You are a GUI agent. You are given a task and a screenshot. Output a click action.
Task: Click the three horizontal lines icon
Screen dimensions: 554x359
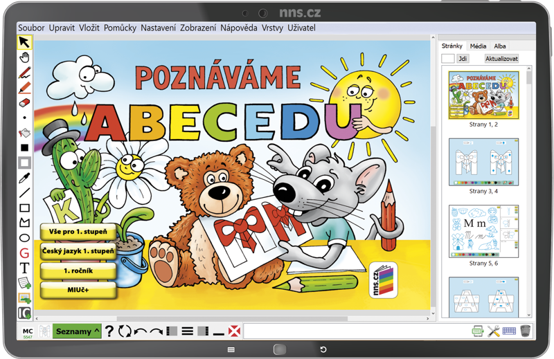click(x=187, y=331)
